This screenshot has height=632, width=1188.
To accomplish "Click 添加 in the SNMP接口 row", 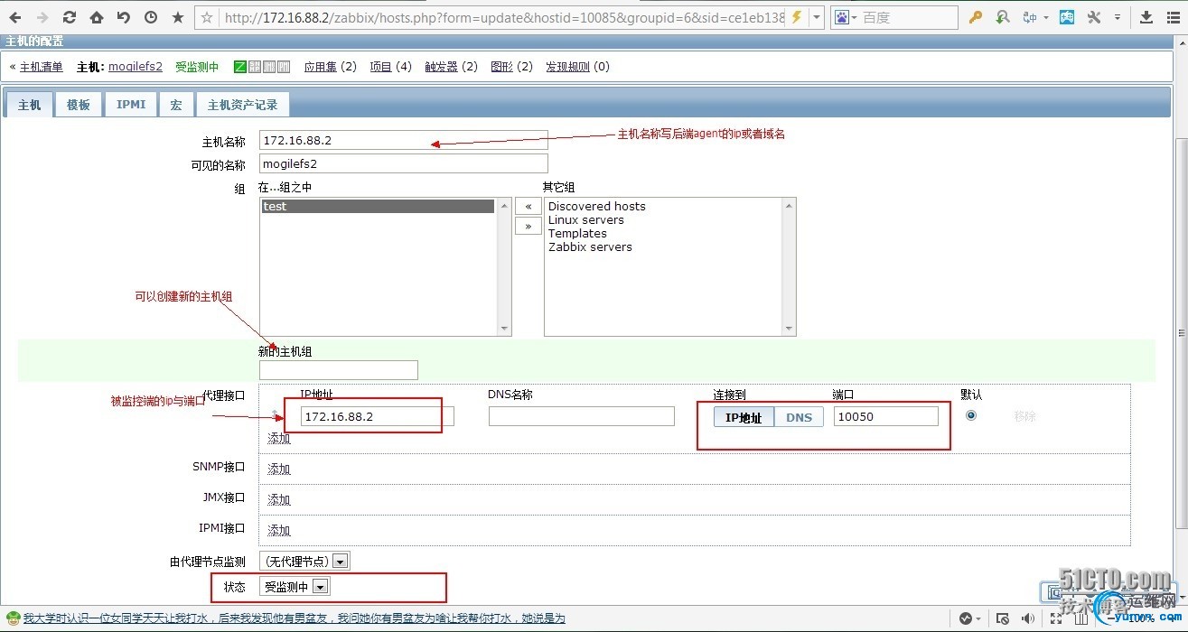I will point(279,469).
